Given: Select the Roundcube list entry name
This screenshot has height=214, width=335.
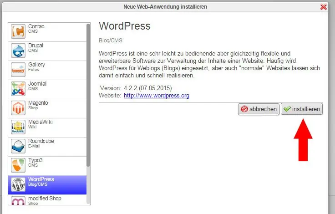Looking at the screenshot, I should point(41,141).
